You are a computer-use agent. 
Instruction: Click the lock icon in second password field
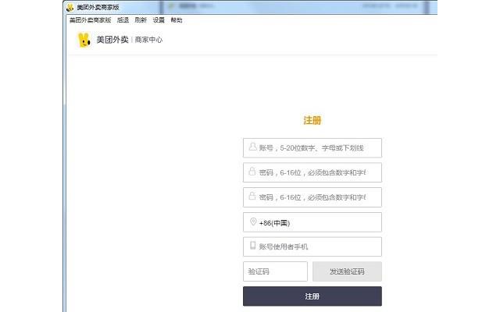[x=252, y=196]
